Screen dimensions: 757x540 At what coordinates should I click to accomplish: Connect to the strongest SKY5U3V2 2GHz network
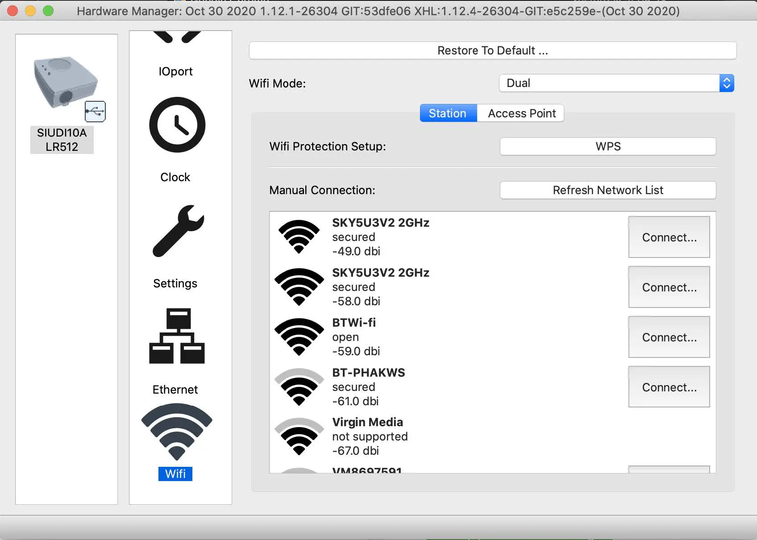click(x=669, y=237)
